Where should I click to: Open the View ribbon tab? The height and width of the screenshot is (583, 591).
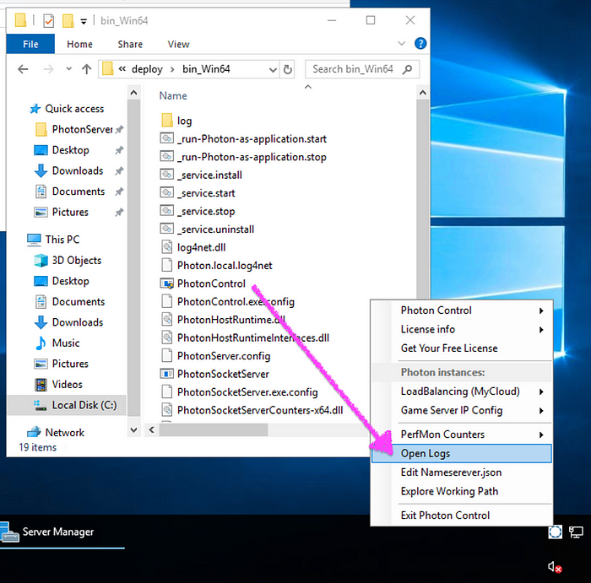click(178, 44)
